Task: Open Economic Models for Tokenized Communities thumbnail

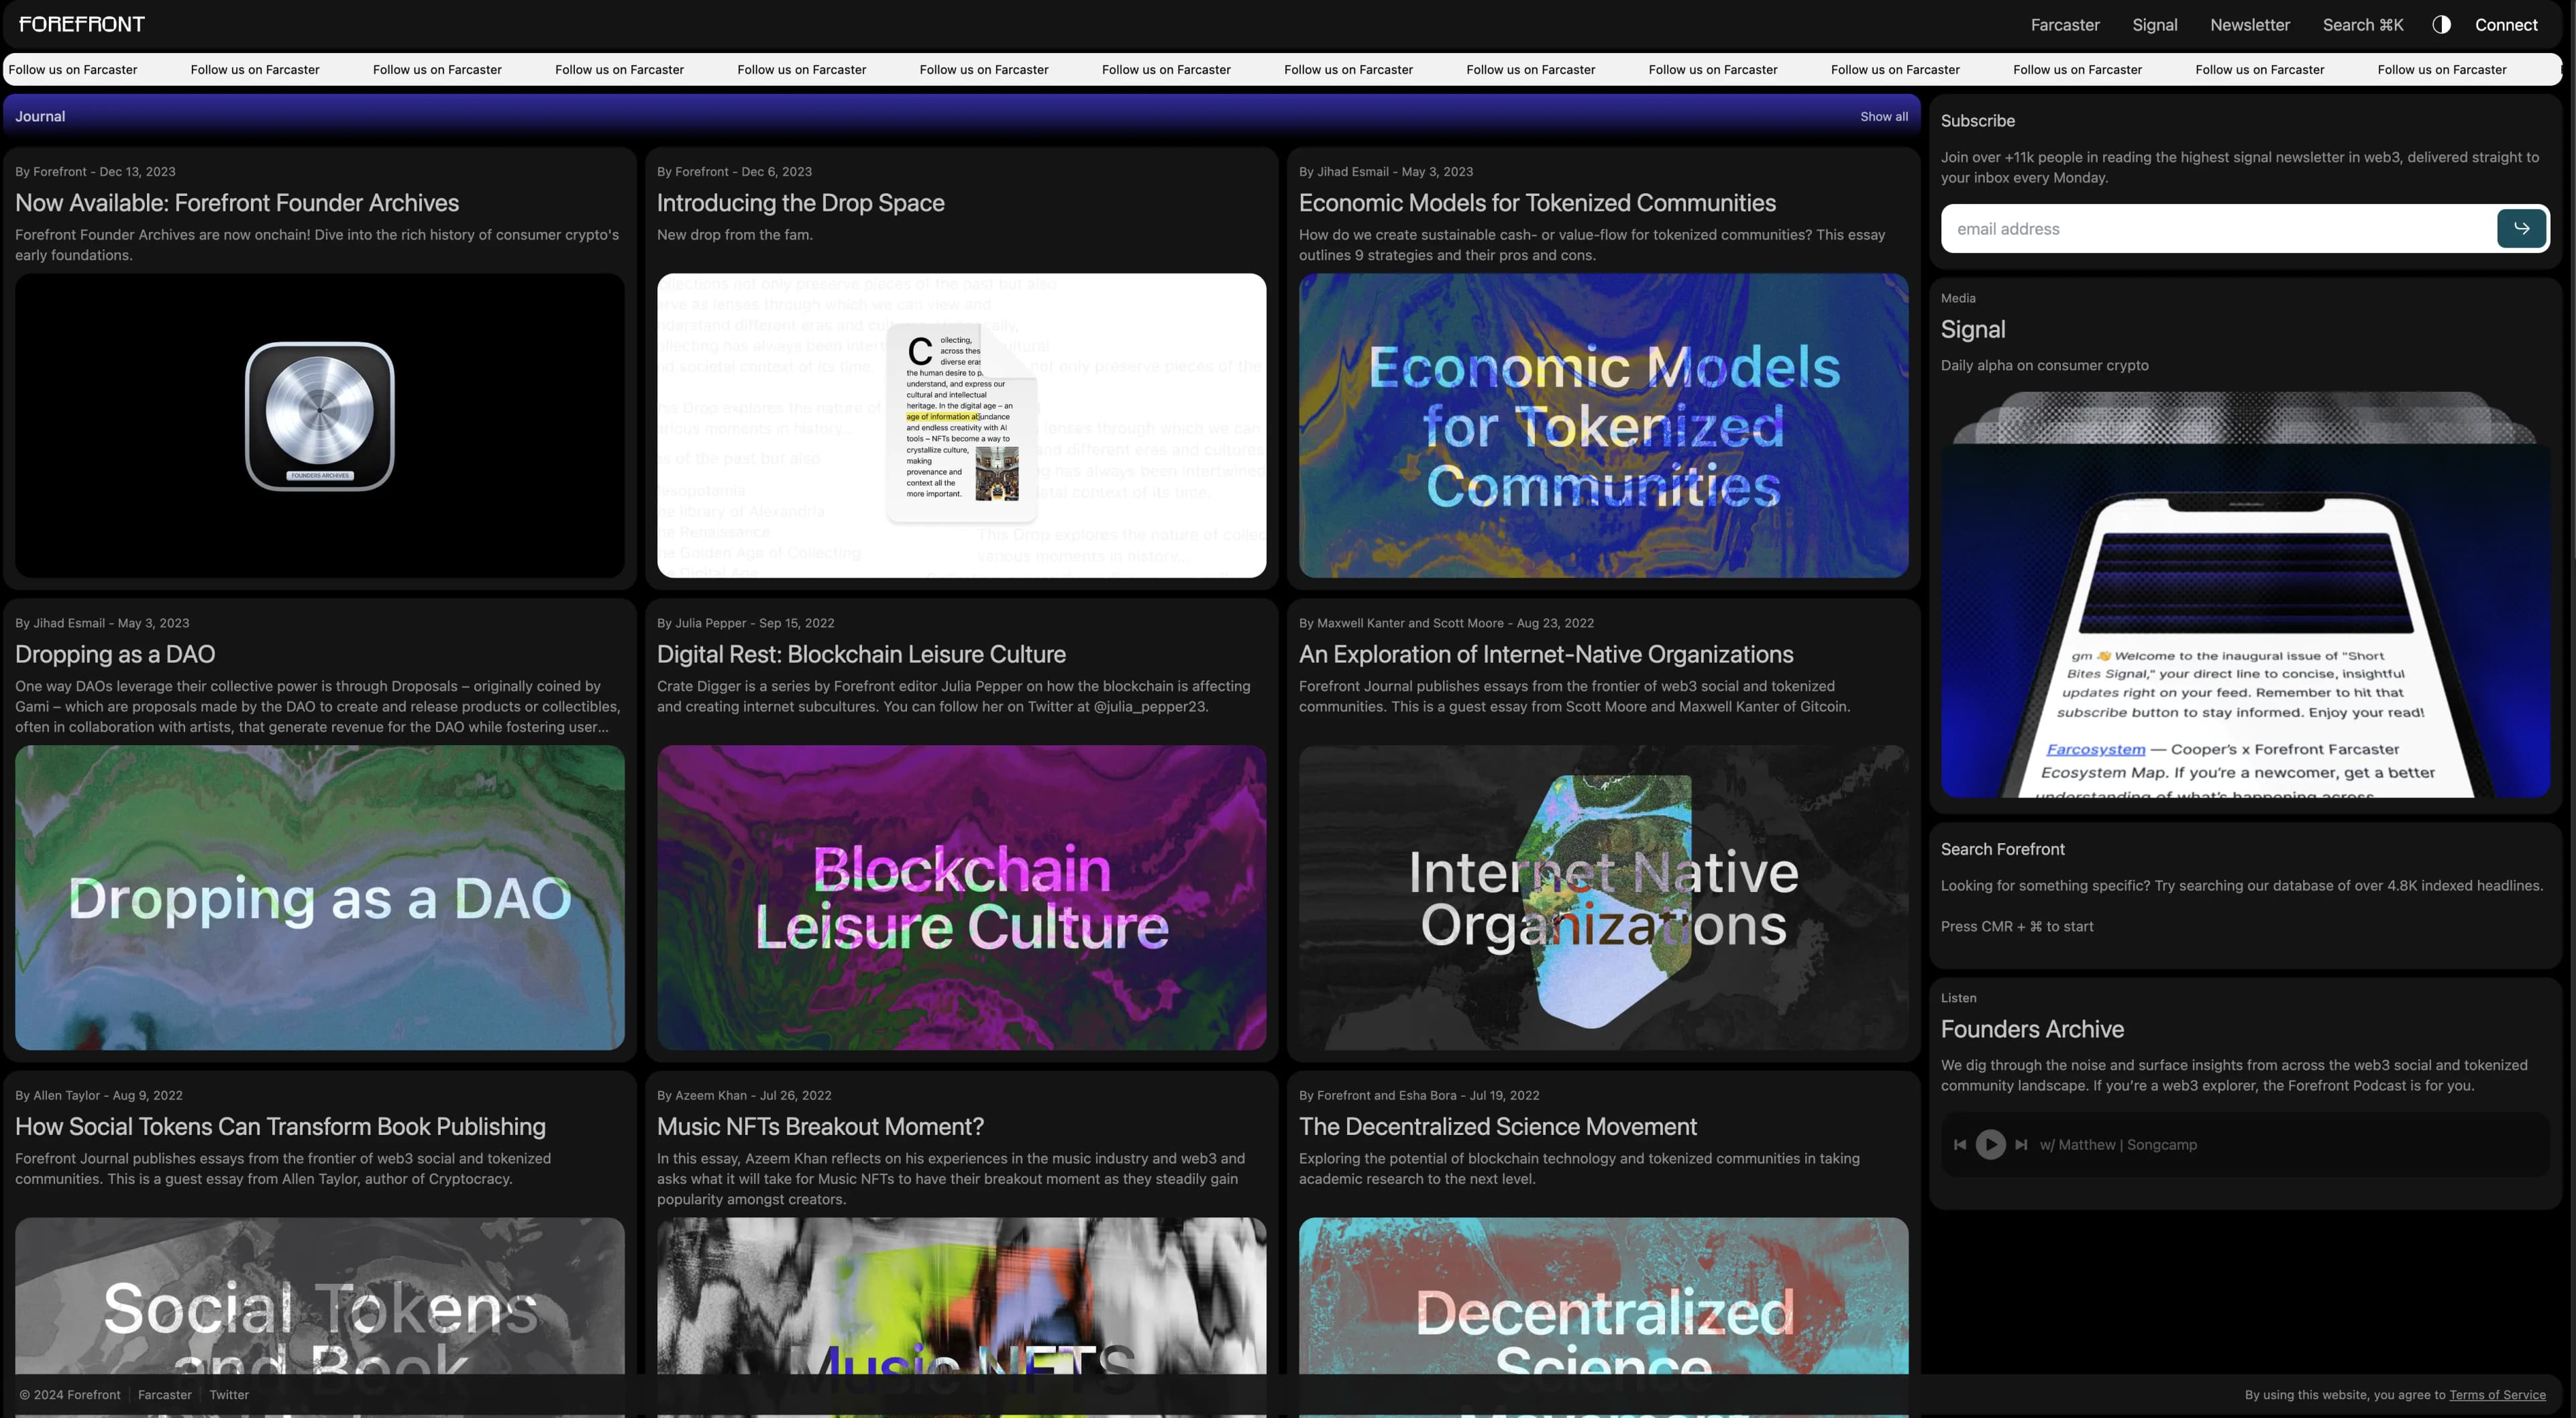Action: [1602, 426]
